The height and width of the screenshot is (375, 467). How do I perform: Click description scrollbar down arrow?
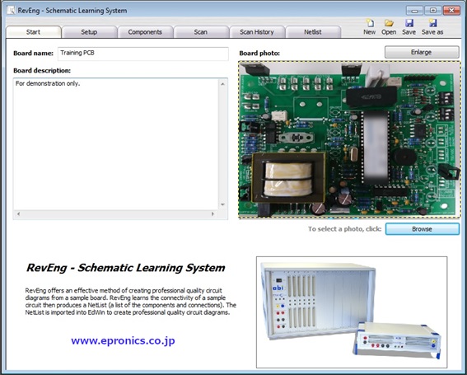[x=222, y=204]
